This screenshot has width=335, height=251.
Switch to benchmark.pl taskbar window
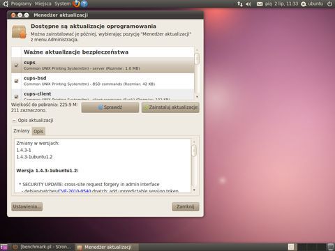[x=43, y=247]
